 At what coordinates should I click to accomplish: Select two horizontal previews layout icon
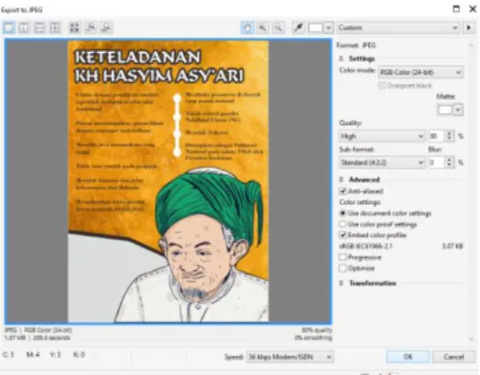point(39,28)
